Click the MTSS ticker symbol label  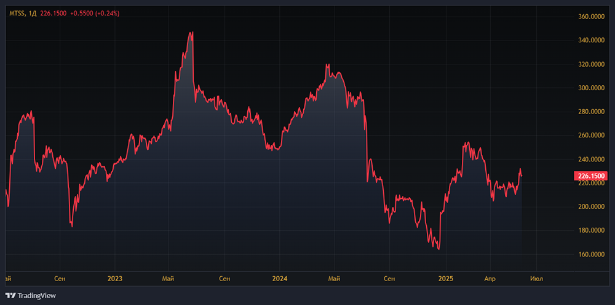tap(18, 14)
